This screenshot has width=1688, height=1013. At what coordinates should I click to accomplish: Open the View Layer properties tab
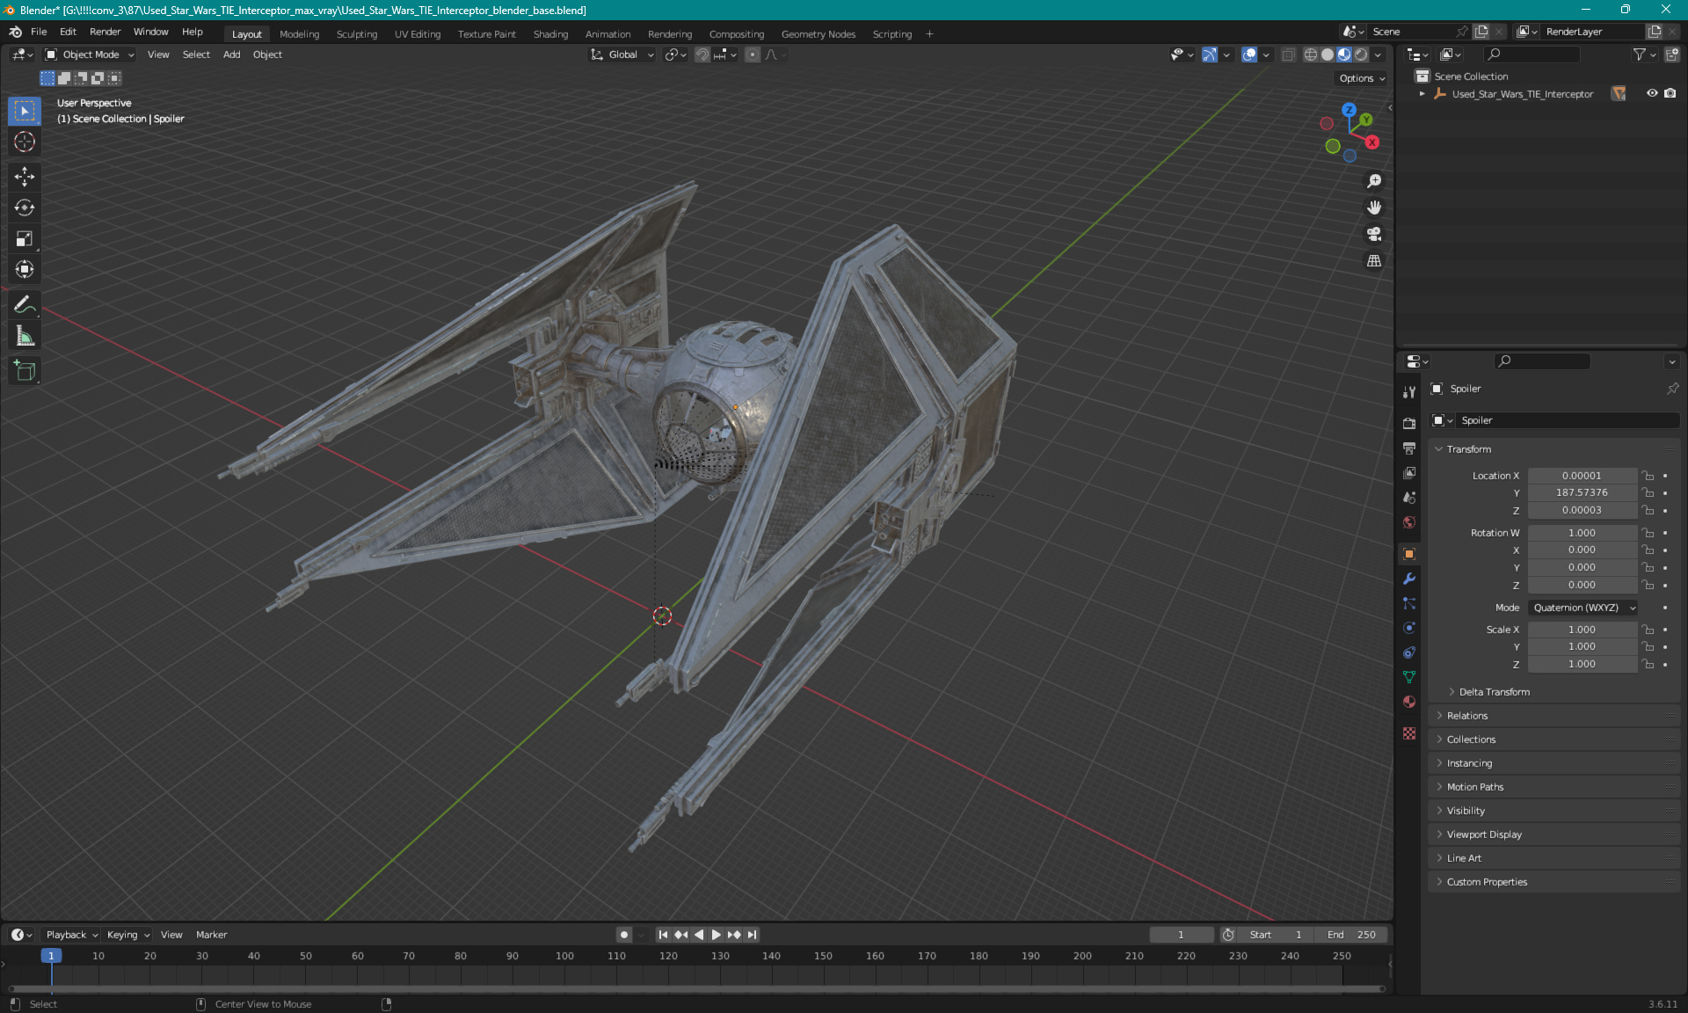pyautogui.click(x=1409, y=472)
